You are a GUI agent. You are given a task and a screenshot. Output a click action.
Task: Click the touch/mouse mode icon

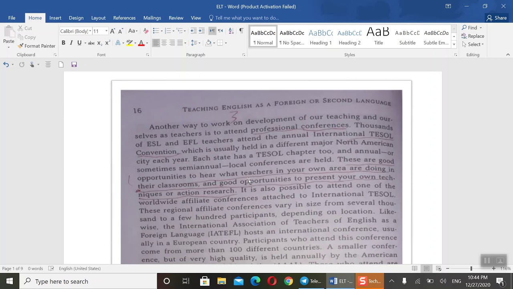click(32, 65)
